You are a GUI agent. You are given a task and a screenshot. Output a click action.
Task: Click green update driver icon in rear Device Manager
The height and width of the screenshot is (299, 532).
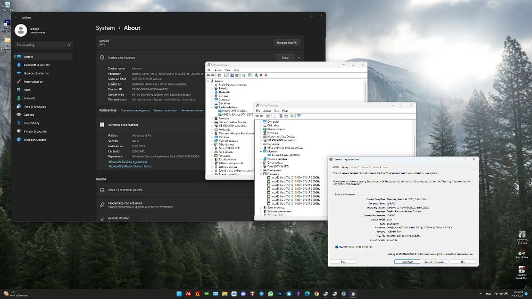[x=256, y=75]
